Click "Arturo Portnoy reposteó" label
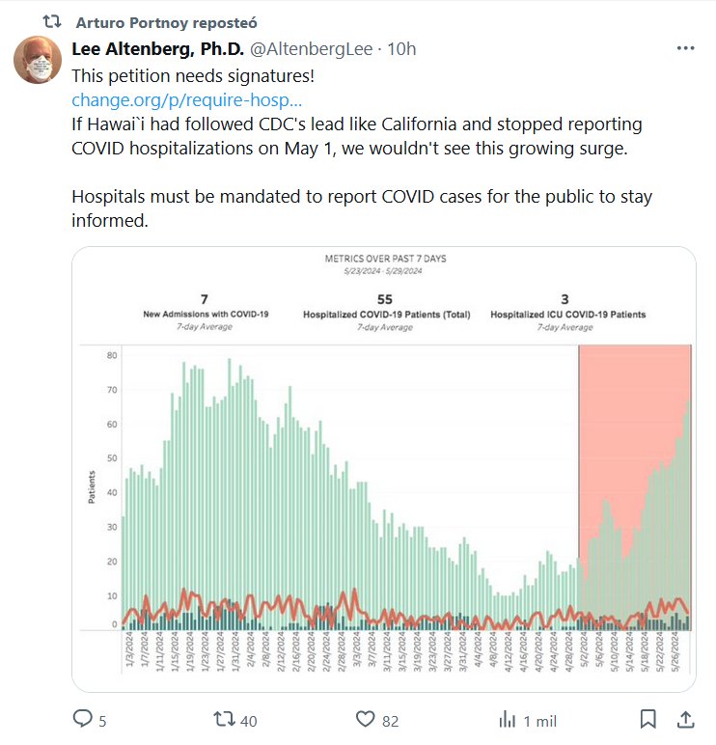This screenshot has height=745, width=716. click(x=166, y=21)
